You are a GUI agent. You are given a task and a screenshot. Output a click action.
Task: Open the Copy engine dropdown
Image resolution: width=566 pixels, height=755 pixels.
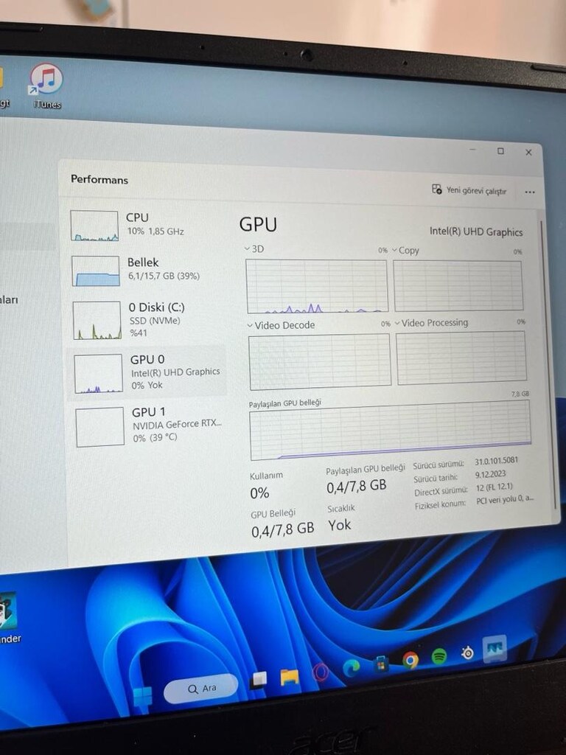[x=405, y=251]
